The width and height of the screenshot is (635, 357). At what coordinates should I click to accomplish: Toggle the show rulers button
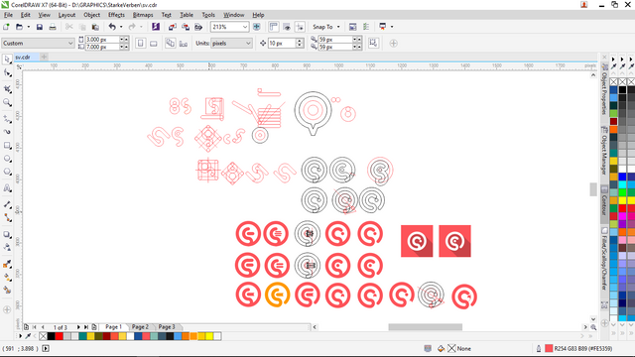pos(274,27)
